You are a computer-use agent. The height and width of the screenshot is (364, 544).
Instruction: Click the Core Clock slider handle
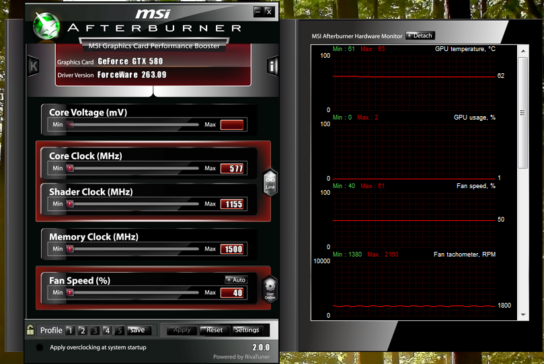71,169
